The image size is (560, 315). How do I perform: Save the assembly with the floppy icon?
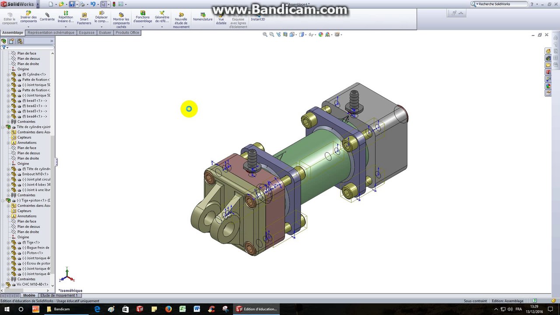(72, 4)
